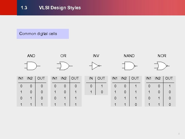Image resolution: width=185 pixels, height=139 pixels.
Task: Click the OR truth table IN2 header
Action: pos(64,78)
